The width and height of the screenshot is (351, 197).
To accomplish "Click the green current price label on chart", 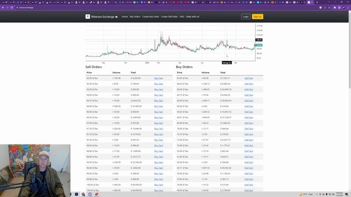I will 259,45.
